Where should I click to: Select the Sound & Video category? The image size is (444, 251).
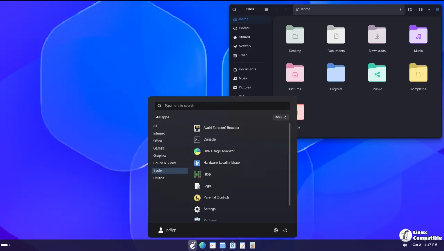[x=170, y=163]
